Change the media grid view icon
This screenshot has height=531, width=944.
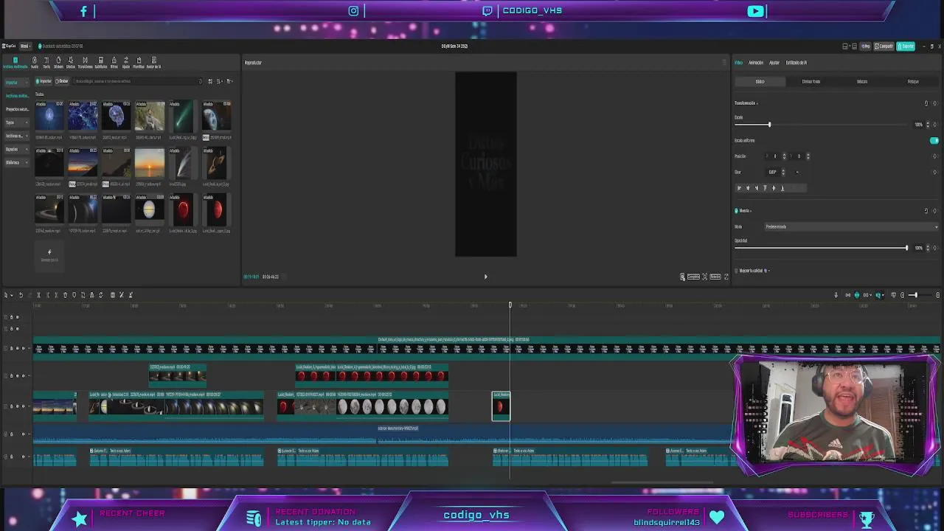[210, 81]
